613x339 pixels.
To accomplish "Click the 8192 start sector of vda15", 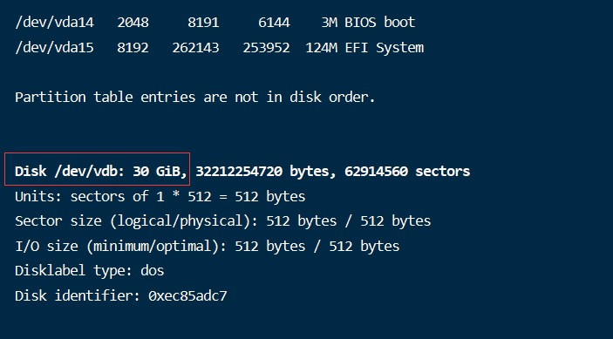I will pos(133,48).
